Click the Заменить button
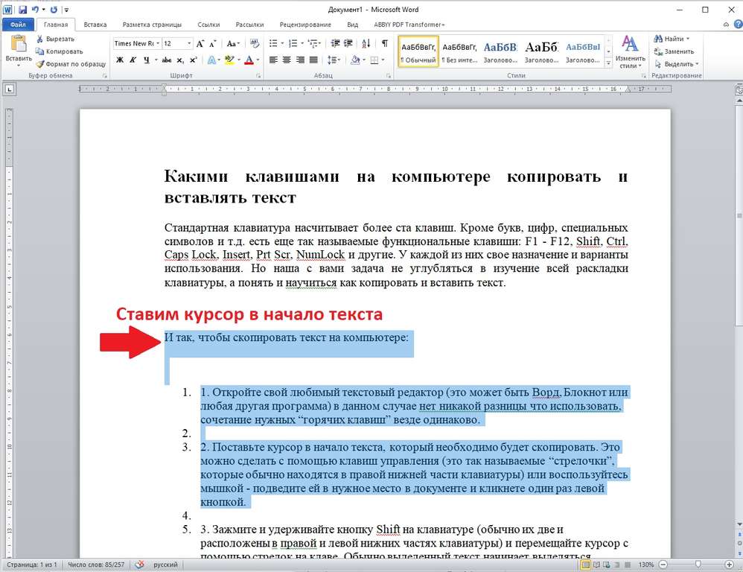Screen dimensions: 743x572 coord(674,51)
